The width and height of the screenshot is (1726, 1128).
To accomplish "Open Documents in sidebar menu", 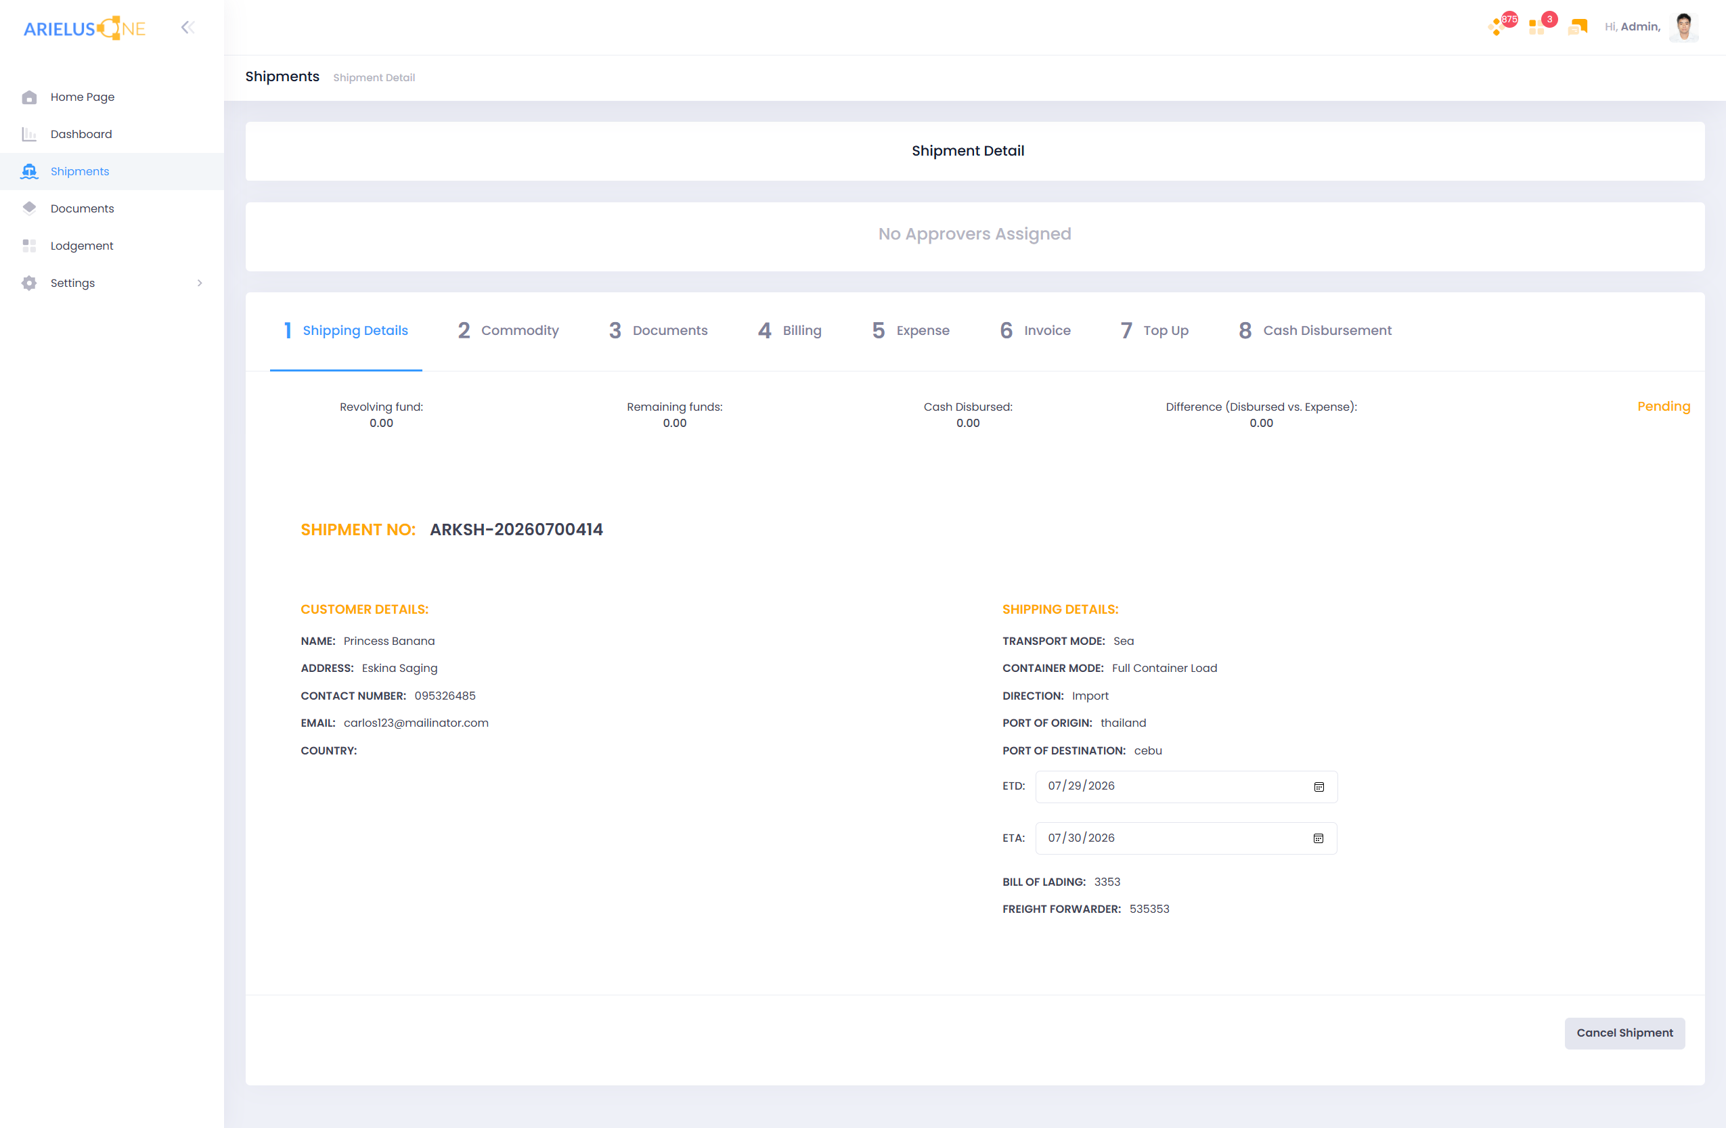I will (x=112, y=208).
